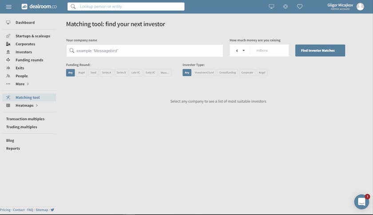Show more funding round options
The height and width of the screenshot is (215, 373).
(164, 72)
